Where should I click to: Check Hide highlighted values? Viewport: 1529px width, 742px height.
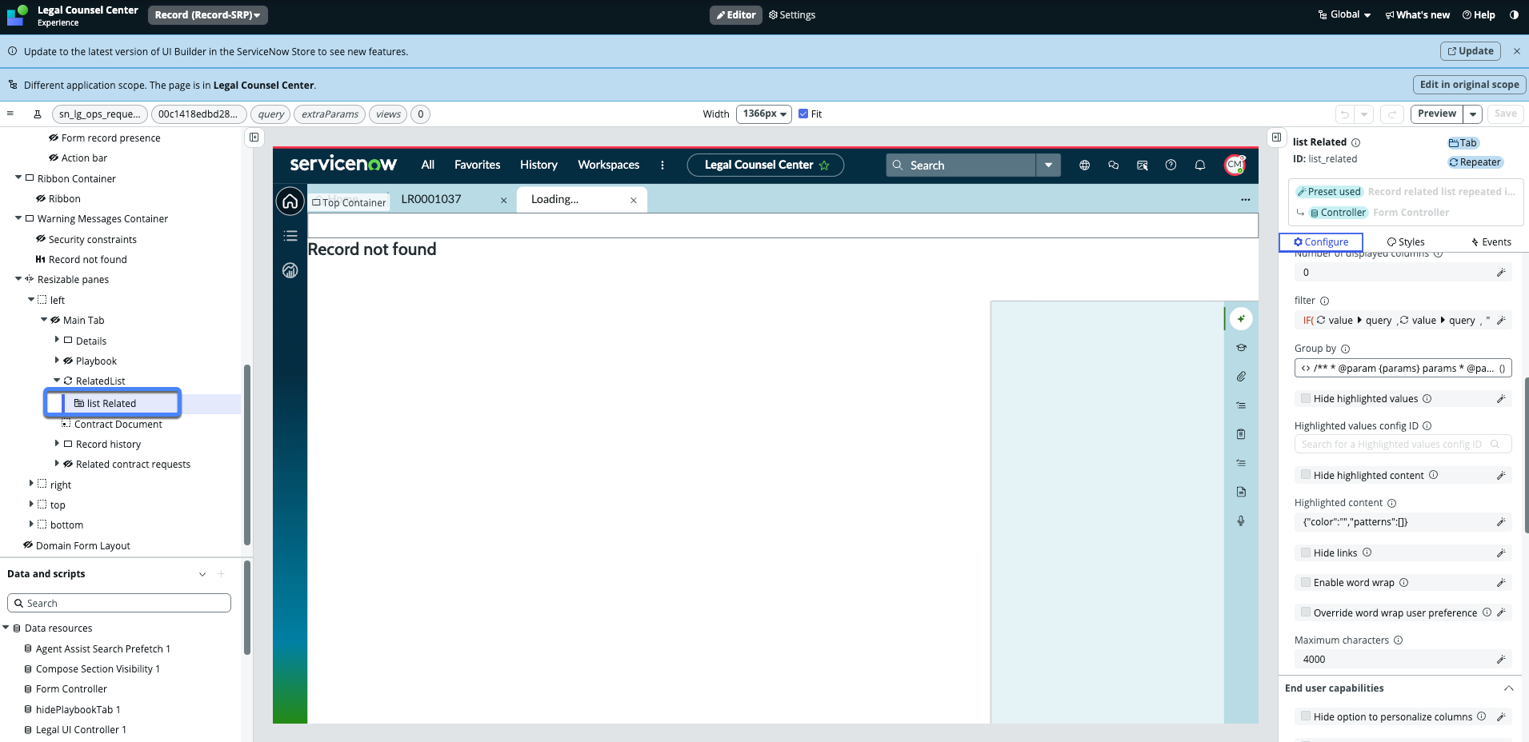tap(1306, 398)
